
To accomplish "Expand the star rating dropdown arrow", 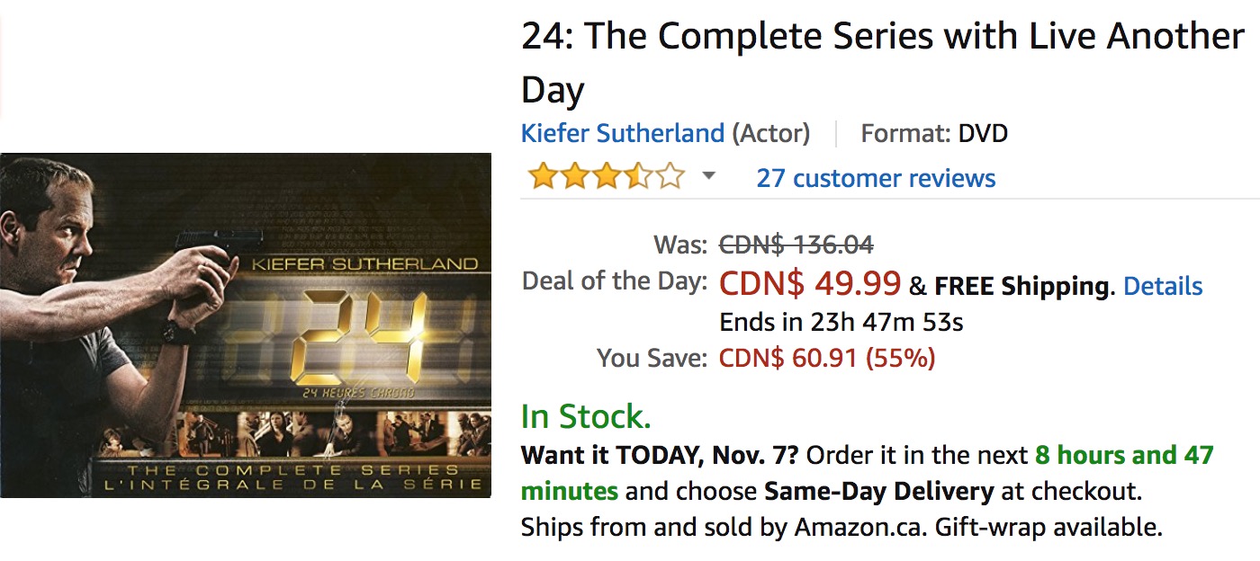I will click(x=708, y=176).
